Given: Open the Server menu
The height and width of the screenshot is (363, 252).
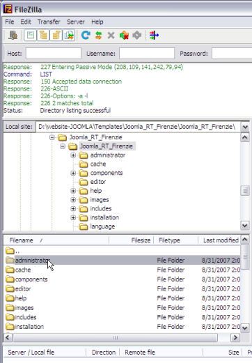Looking at the screenshot, I should (76, 22).
